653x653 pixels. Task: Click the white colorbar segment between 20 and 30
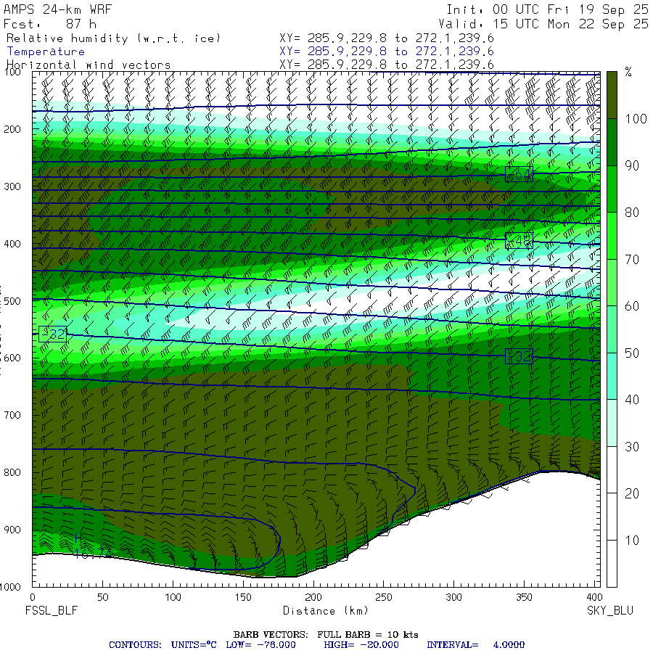tap(612, 469)
